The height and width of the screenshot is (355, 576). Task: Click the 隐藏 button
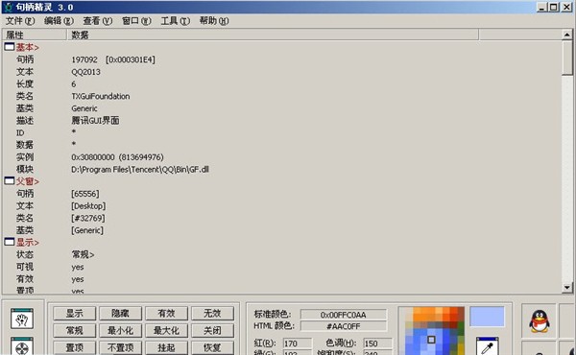pos(121,314)
